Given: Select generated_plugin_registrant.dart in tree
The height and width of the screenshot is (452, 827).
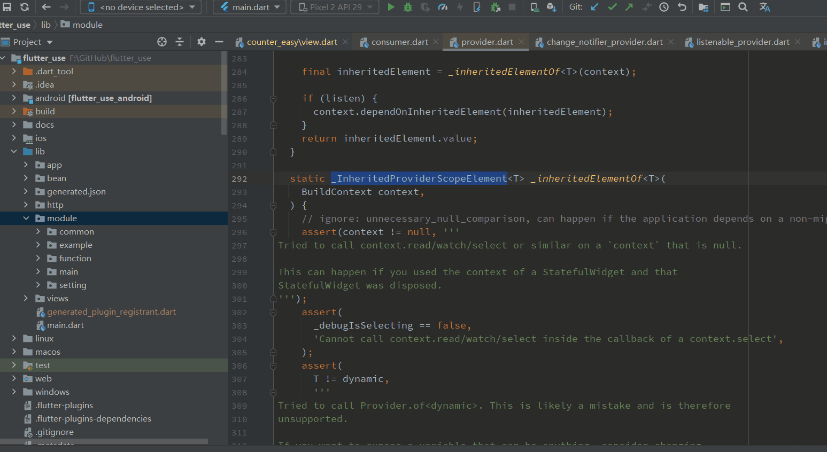Looking at the screenshot, I should (111, 311).
